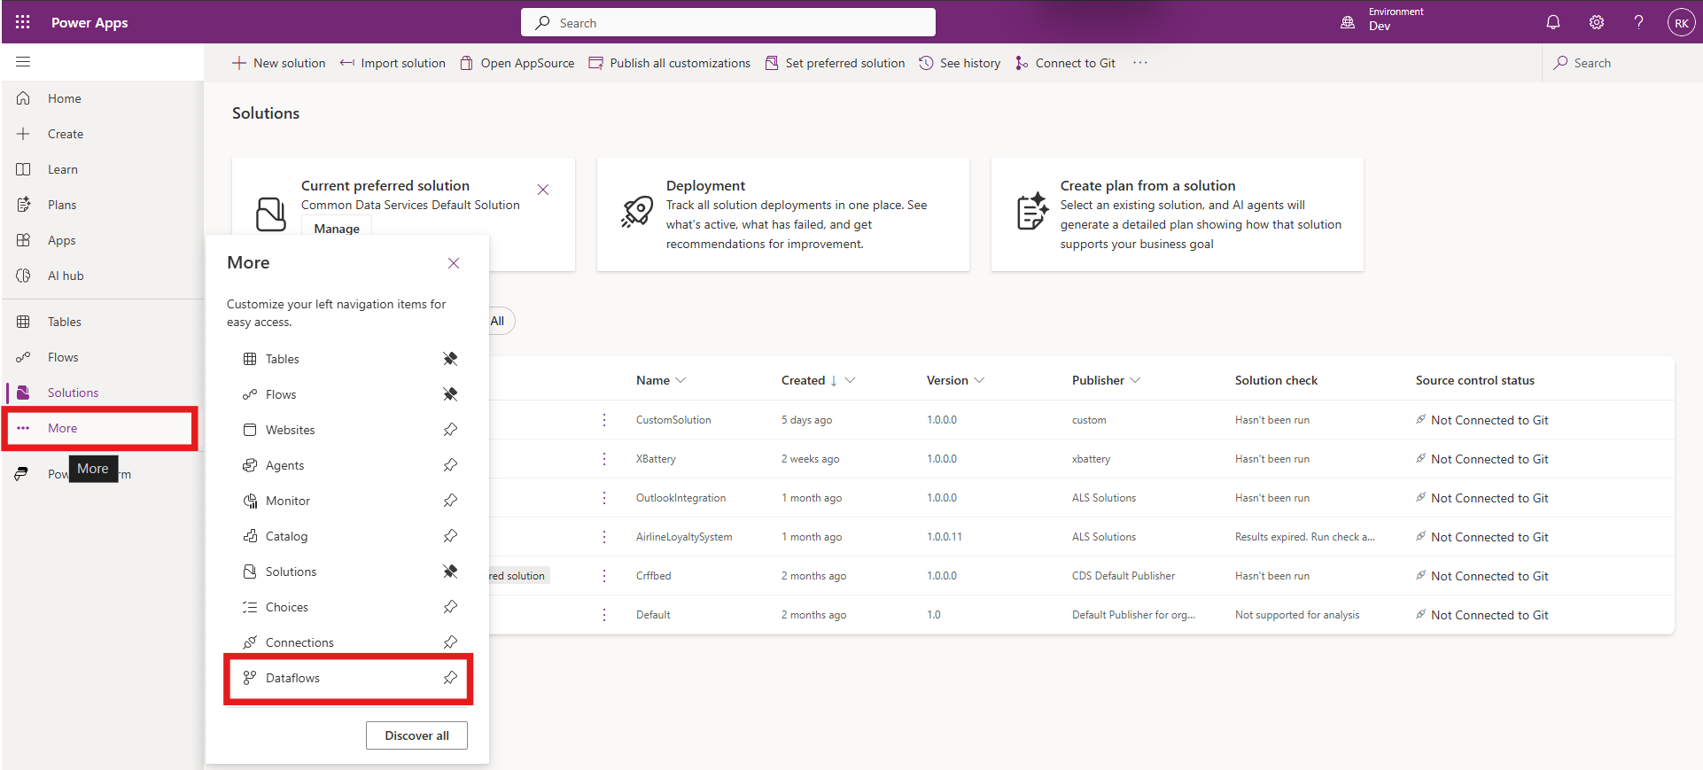Select Agents in the More panel
The width and height of the screenshot is (1703, 770).
click(284, 465)
